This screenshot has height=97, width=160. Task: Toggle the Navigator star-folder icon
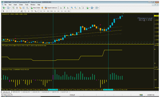point(20,8)
